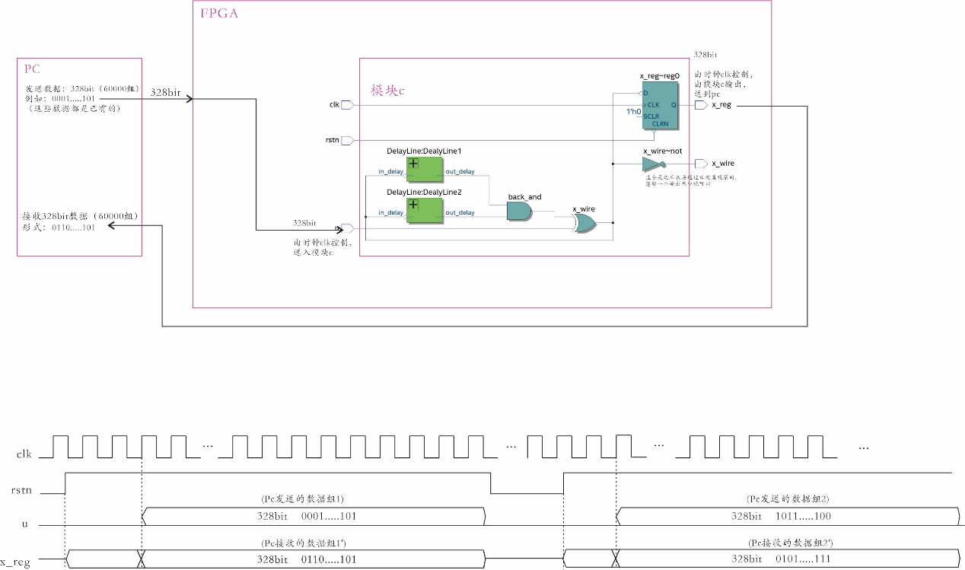965x570 pixels.
Task: Click the DelayLine:DealyLine1 label
Action: [x=424, y=151]
